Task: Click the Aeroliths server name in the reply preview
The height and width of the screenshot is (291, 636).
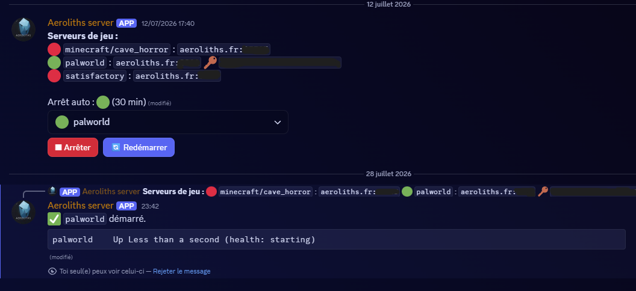Action: click(x=111, y=191)
